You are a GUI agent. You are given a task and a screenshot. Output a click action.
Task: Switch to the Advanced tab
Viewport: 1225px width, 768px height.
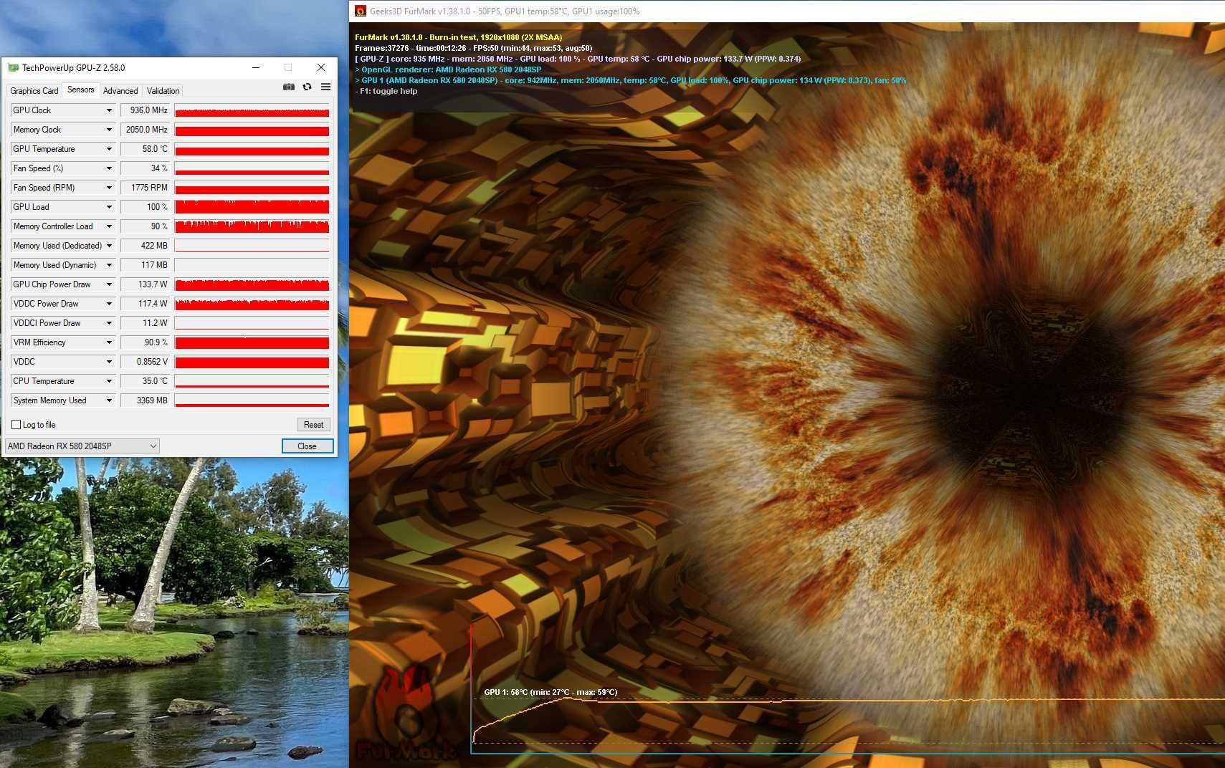[120, 91]
